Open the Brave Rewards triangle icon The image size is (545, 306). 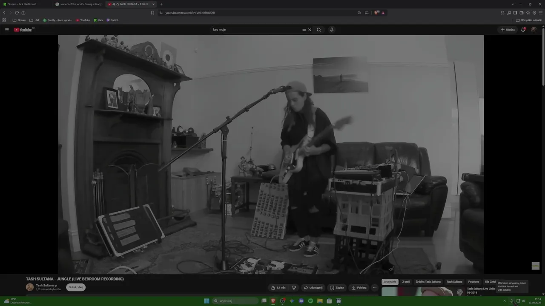[x=383, y=13]
